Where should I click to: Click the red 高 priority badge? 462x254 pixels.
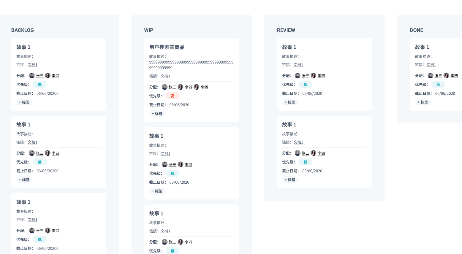coord(173,96)
